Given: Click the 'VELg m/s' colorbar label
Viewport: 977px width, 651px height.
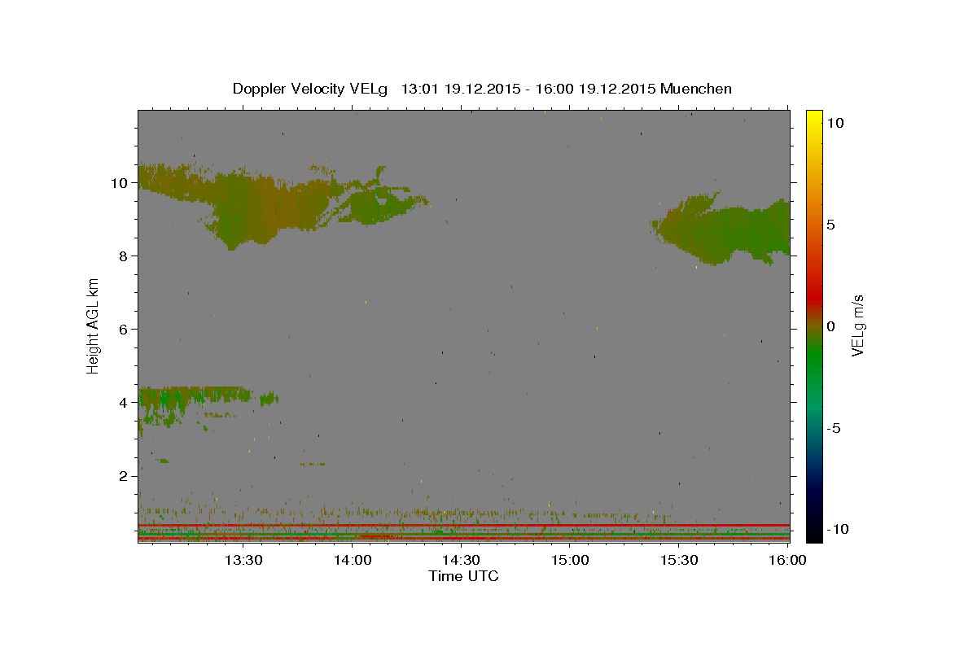Looking at the screenshot, I should coord(857,325).
